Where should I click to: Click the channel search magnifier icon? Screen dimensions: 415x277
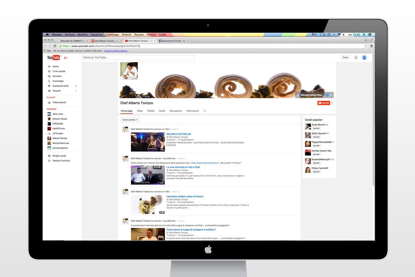pos(205,111)
